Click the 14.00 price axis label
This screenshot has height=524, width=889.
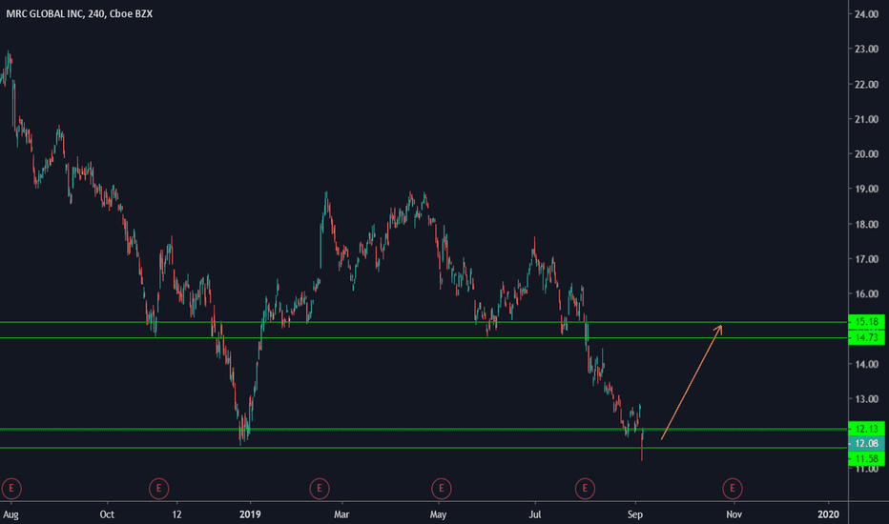point(866,364)
